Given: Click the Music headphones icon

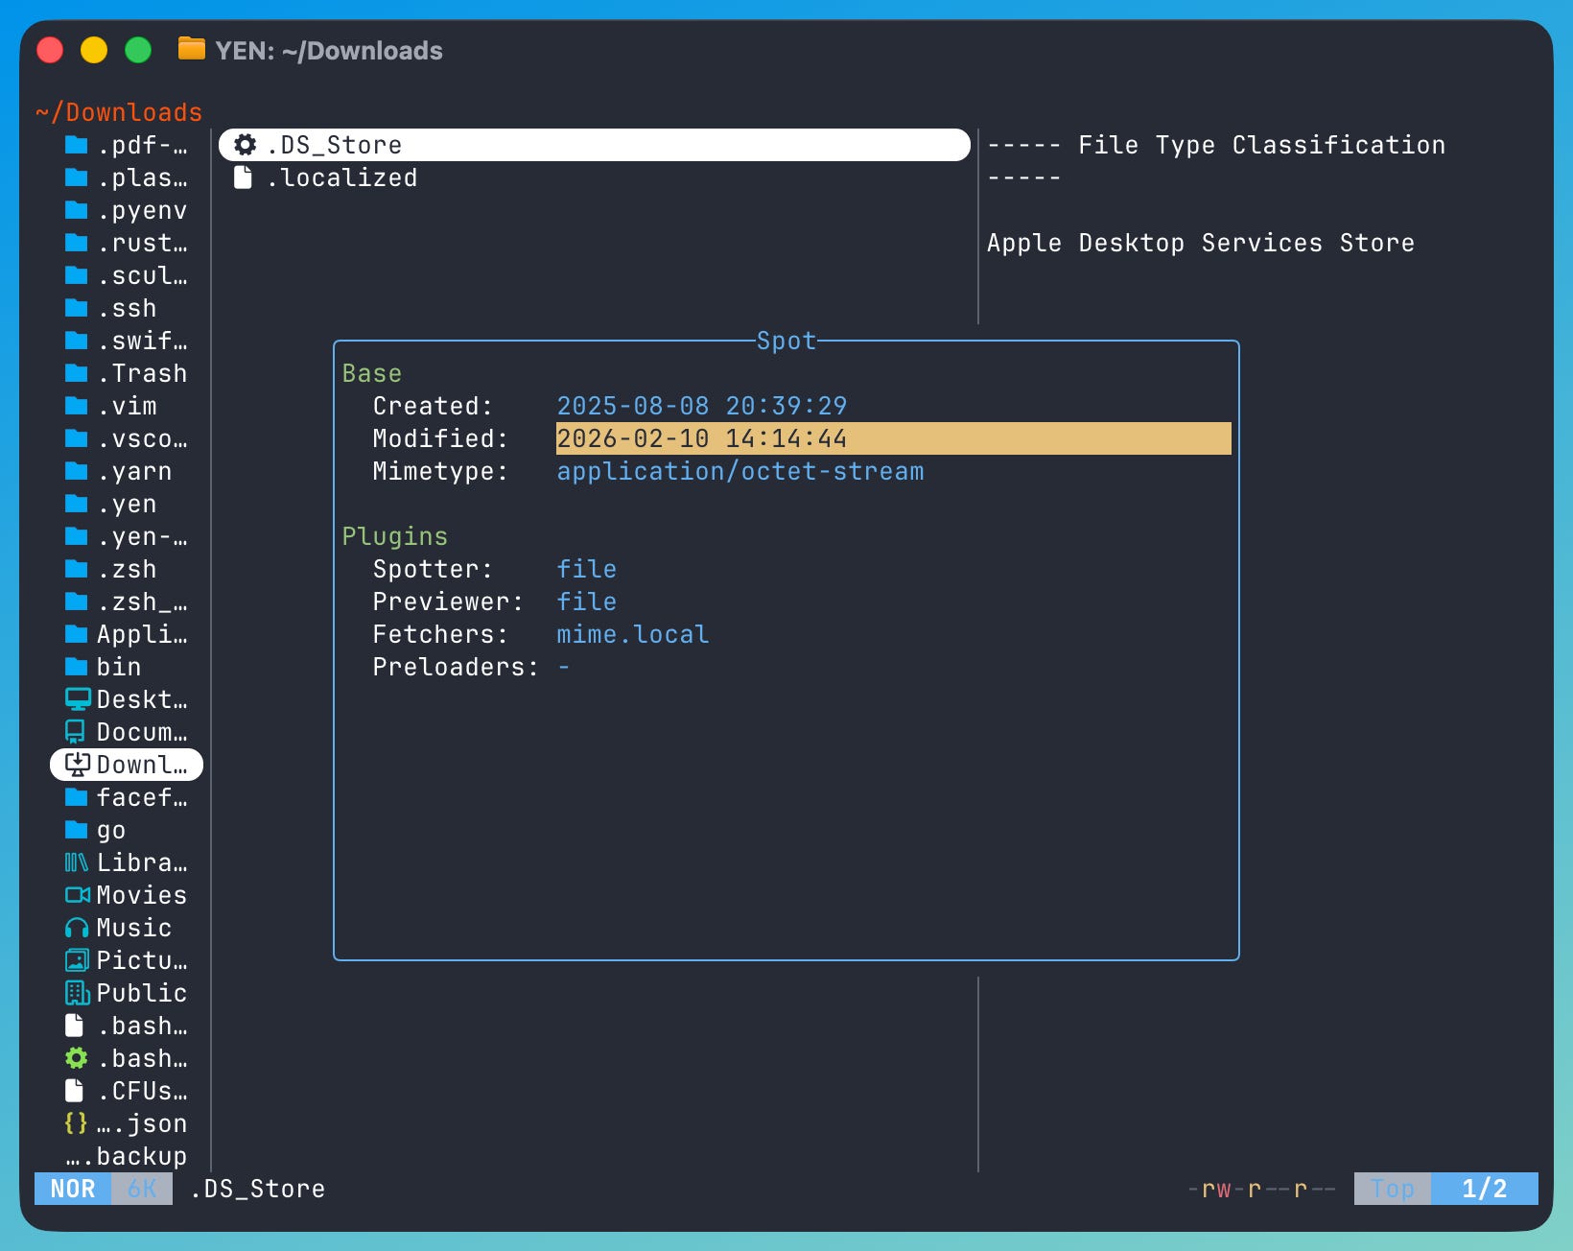Looking at the screenshot, I should (x=77, y=928).
